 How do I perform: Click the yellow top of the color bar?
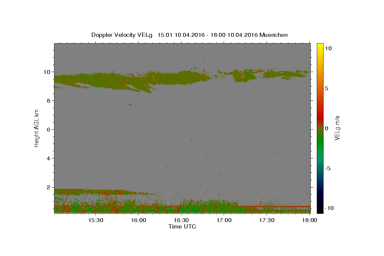tap(320, 46)
